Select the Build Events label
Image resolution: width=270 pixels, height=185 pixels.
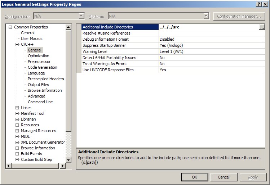click(x=31, y=154)
